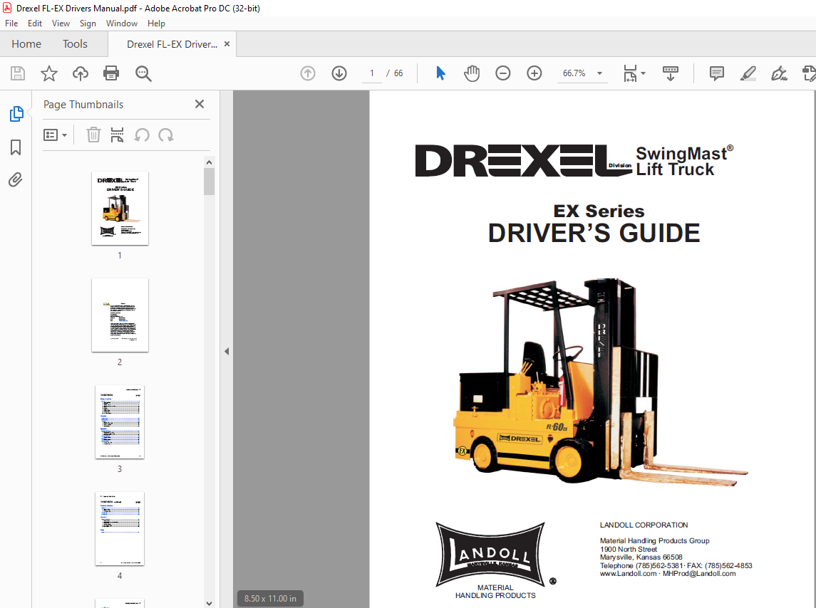
Task: Click the total pages count 66
Action: point(398,73)
